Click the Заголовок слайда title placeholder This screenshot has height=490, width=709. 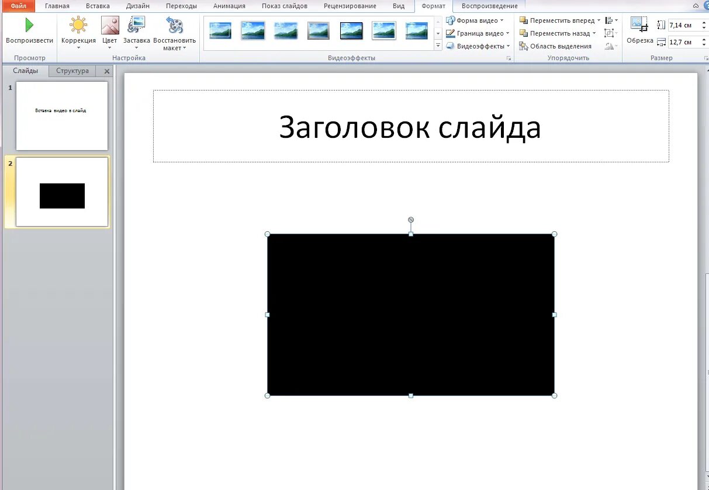[411, 126]
